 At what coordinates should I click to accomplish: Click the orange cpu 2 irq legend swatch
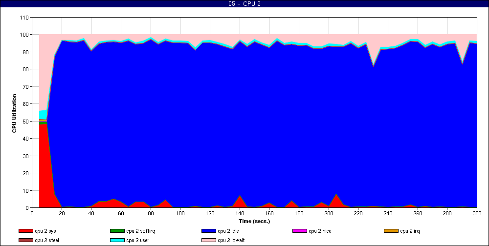click(391, 231)
